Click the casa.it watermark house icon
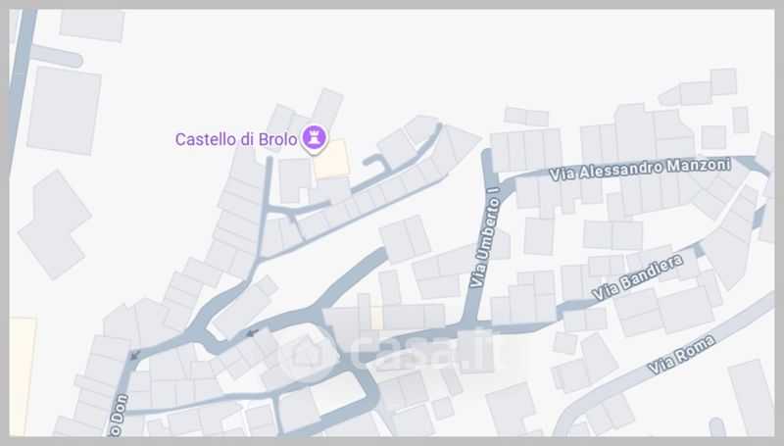The image size is (784, 446). (x=306, y=356)
